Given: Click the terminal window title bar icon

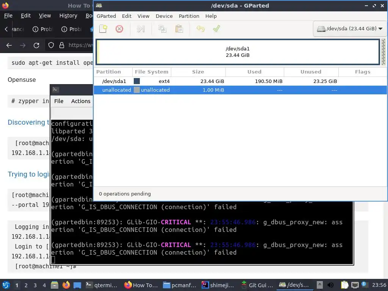Looking at the screenshot, I should tap(55, 89).
